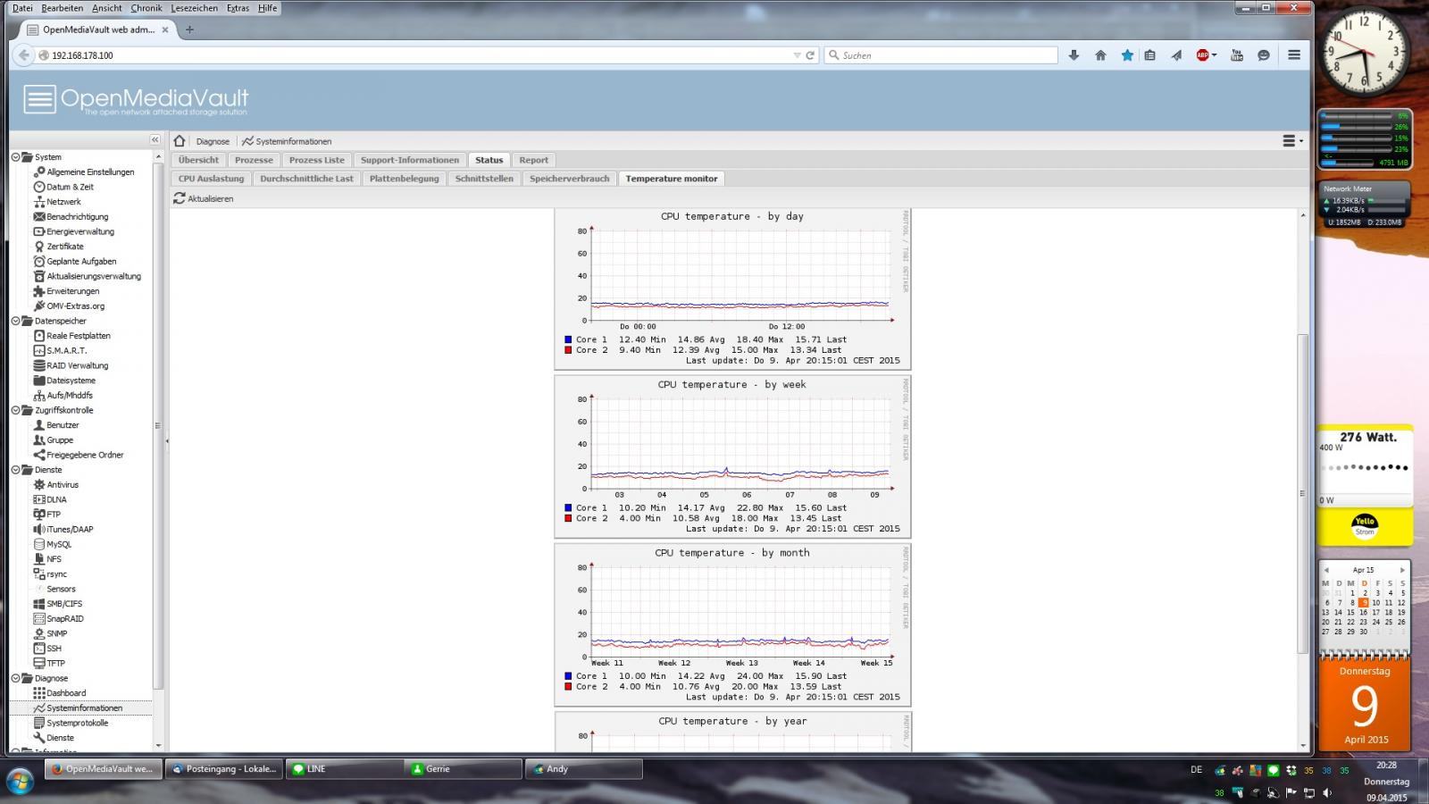The width and height of the screenshot is (1429, 804).
Task: Click the Windows Start button
Action: pos(20,781)
